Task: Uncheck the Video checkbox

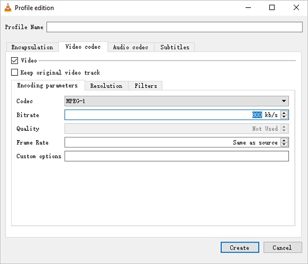Action: pos(15,61)
